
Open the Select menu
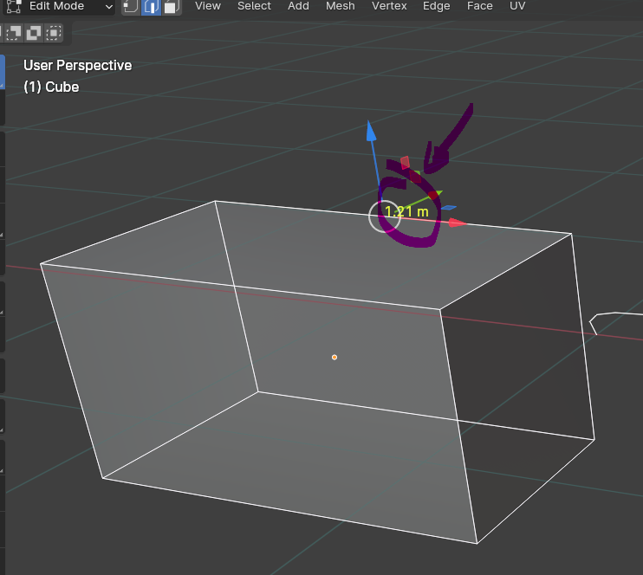[254, 6]
